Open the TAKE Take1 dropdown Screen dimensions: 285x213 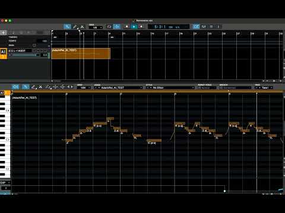[264, 88]
